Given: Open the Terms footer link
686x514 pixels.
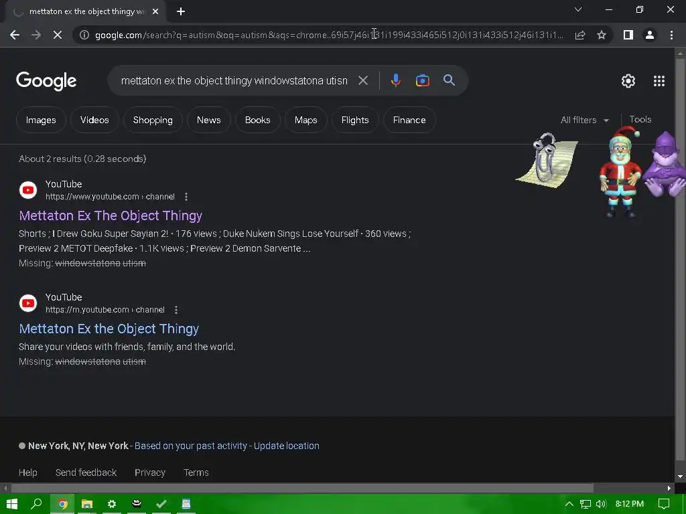Looking at the screenshot, I should pos(196,473).
